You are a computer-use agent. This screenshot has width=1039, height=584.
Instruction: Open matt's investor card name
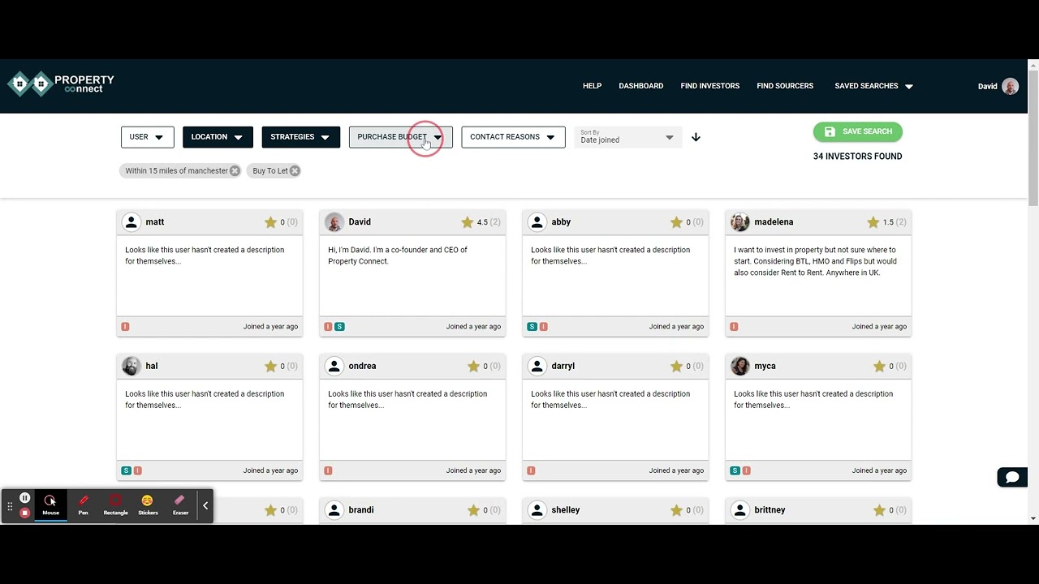coord(155,221)
